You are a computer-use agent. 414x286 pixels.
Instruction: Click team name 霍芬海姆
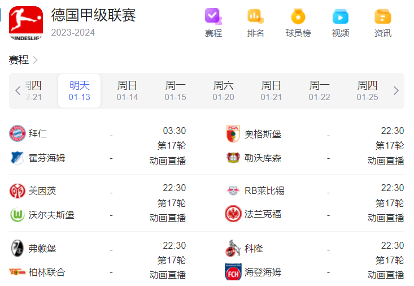pos(47,158)
